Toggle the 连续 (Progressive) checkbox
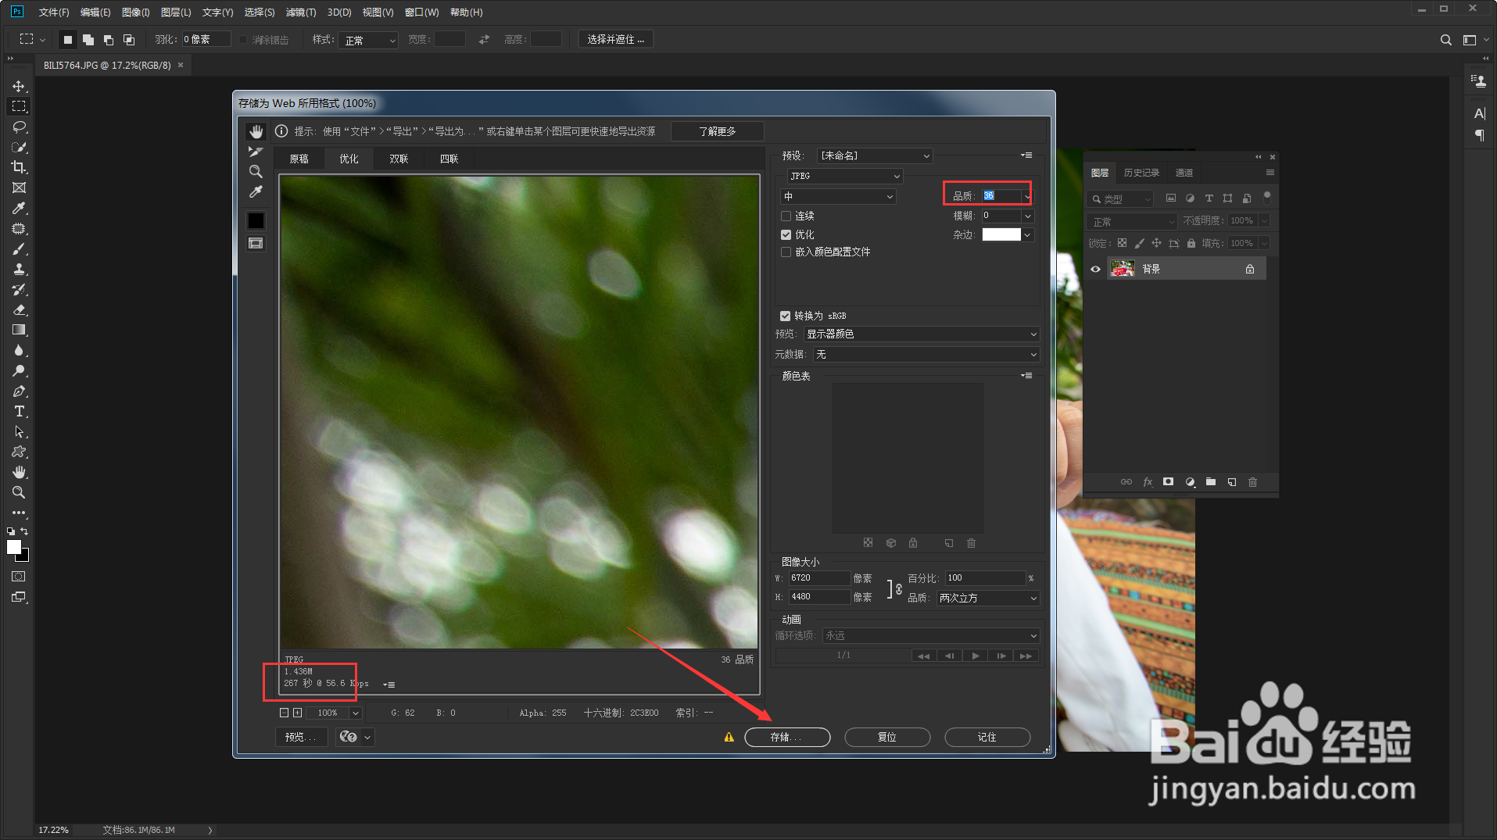The width and height of the screenshot is (1497, 840). click(786, 216)
